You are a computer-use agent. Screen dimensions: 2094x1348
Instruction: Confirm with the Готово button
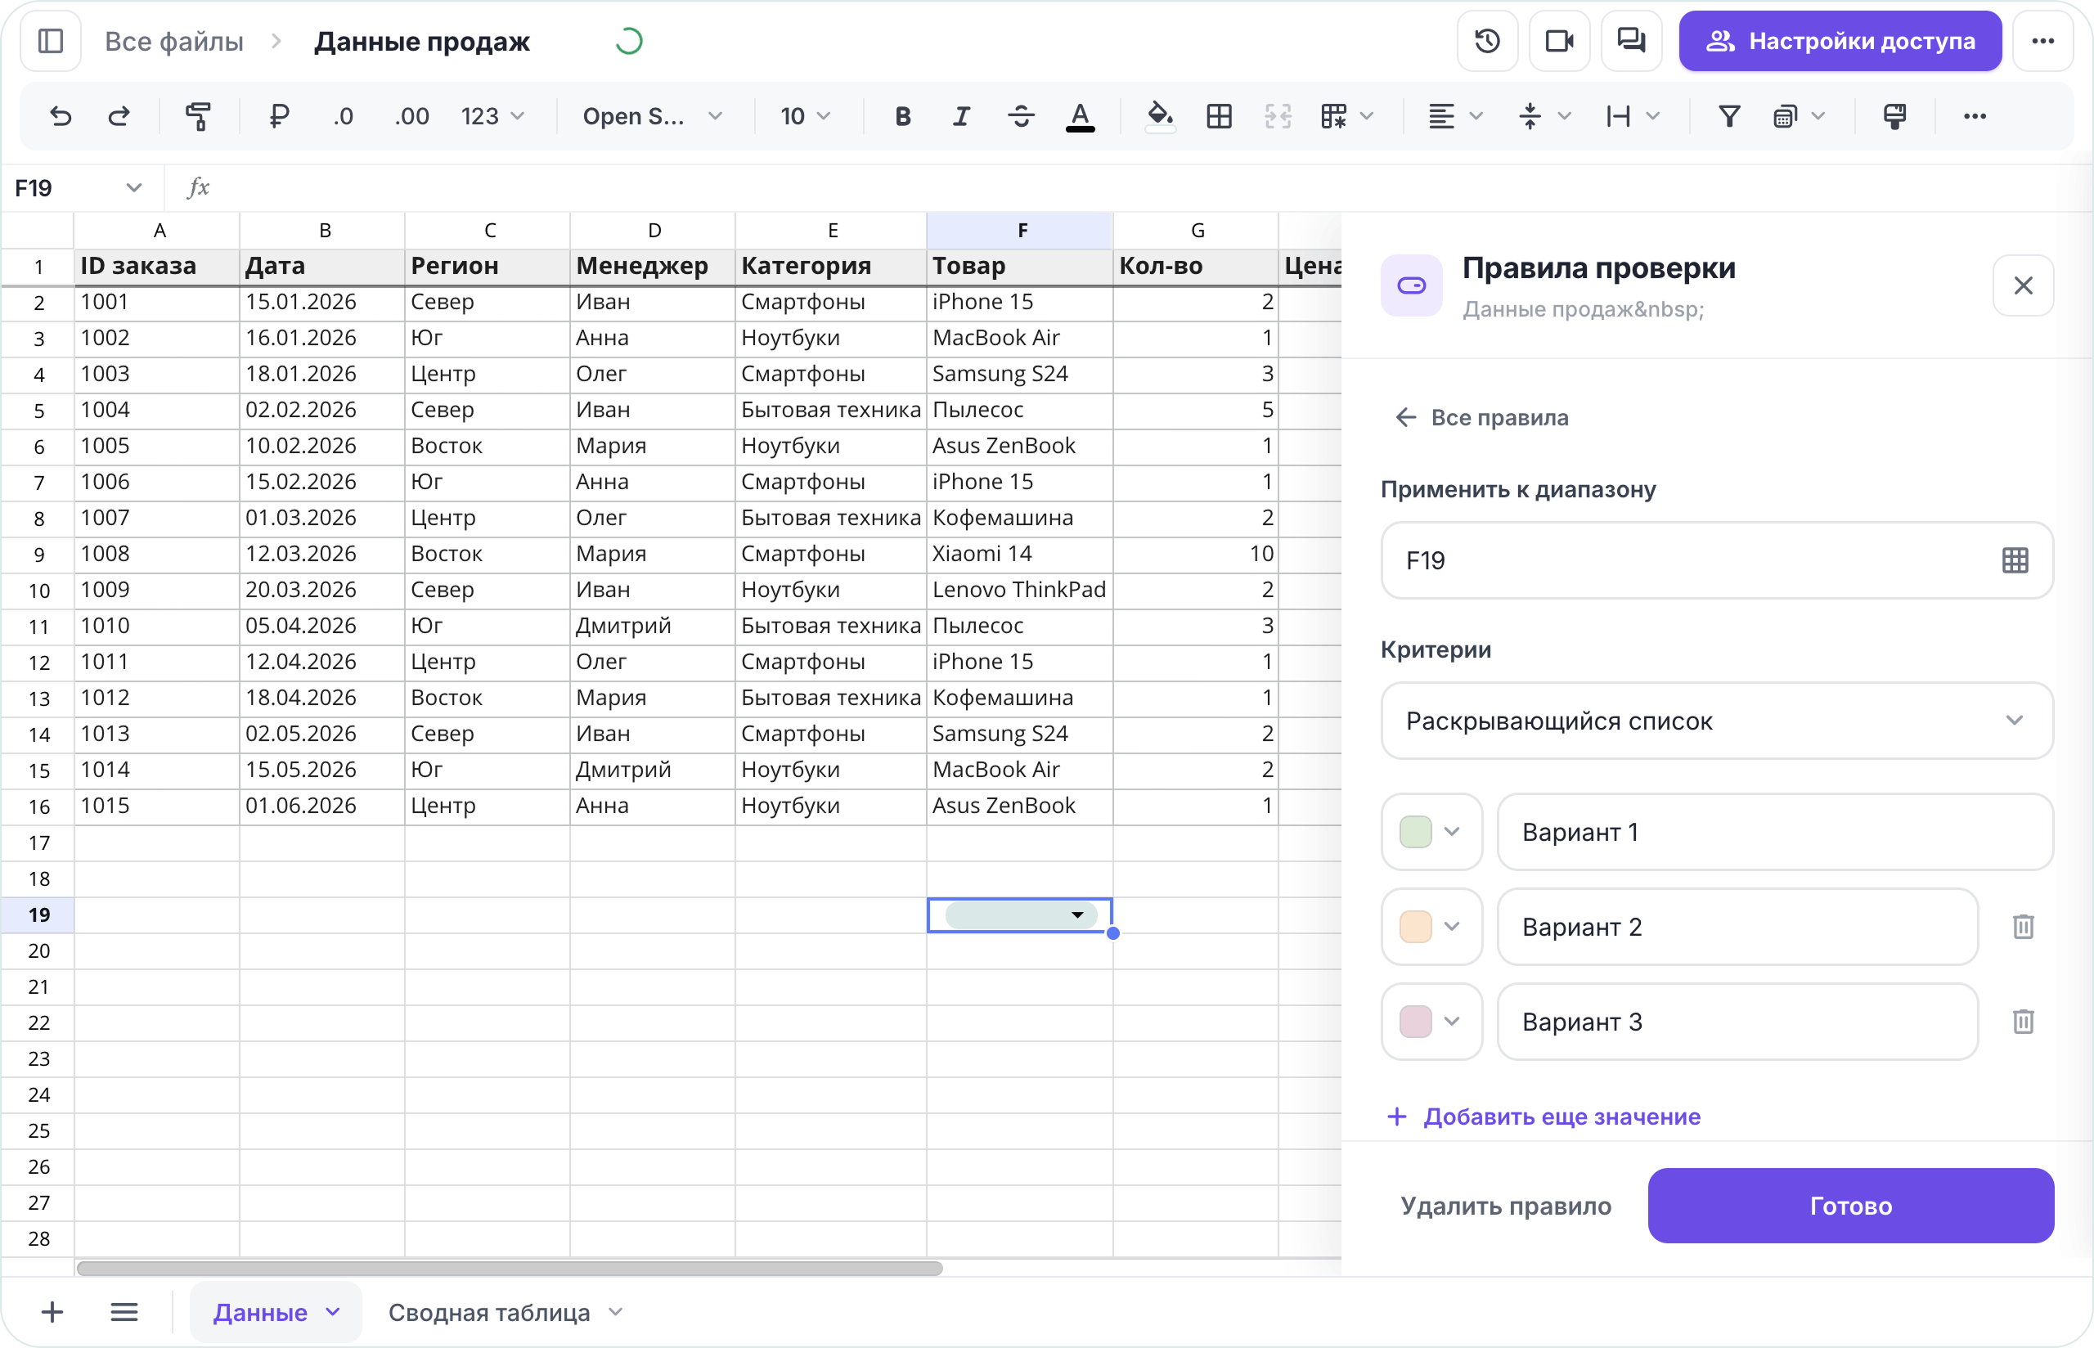(1851, 1206)
